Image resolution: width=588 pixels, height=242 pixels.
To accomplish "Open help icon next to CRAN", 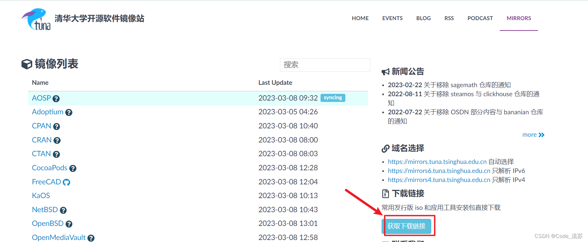I will tap(57, 140).
